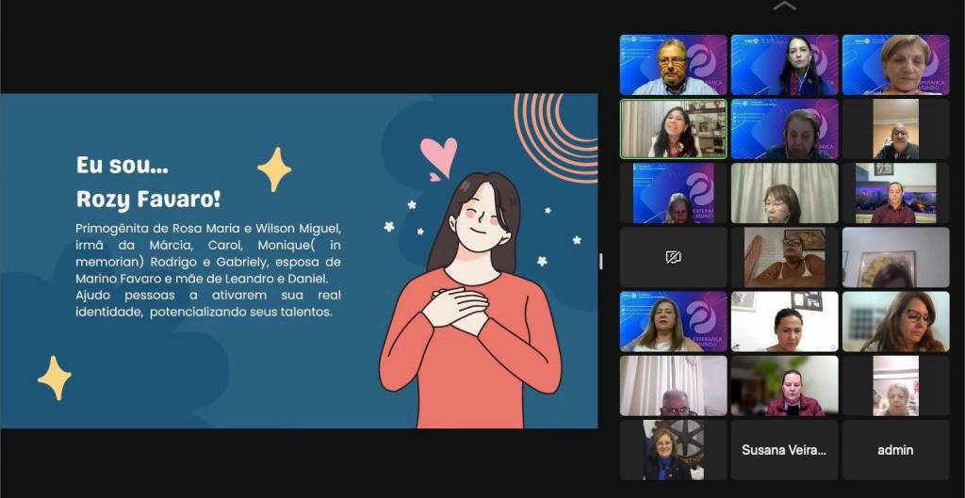This screenshot has width=965, height=498.
Task: Click the pink heart icon on slide
Action: 438,156
